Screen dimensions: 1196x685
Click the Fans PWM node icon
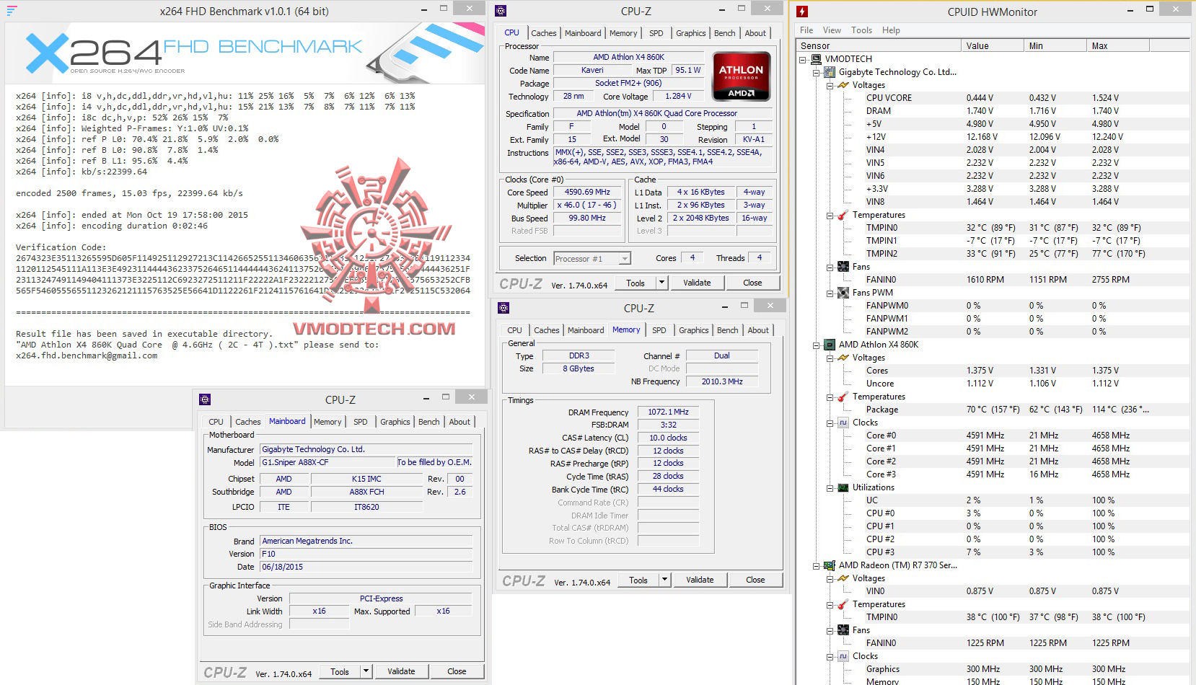point(843,293)
